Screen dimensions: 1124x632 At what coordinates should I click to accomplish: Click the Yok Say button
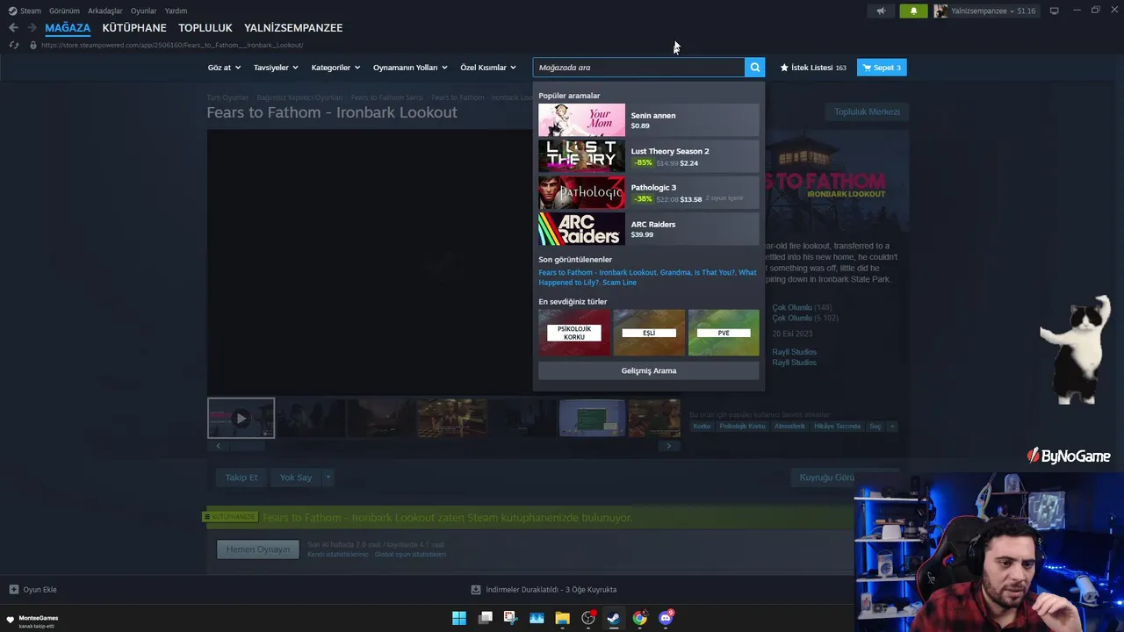296,478
